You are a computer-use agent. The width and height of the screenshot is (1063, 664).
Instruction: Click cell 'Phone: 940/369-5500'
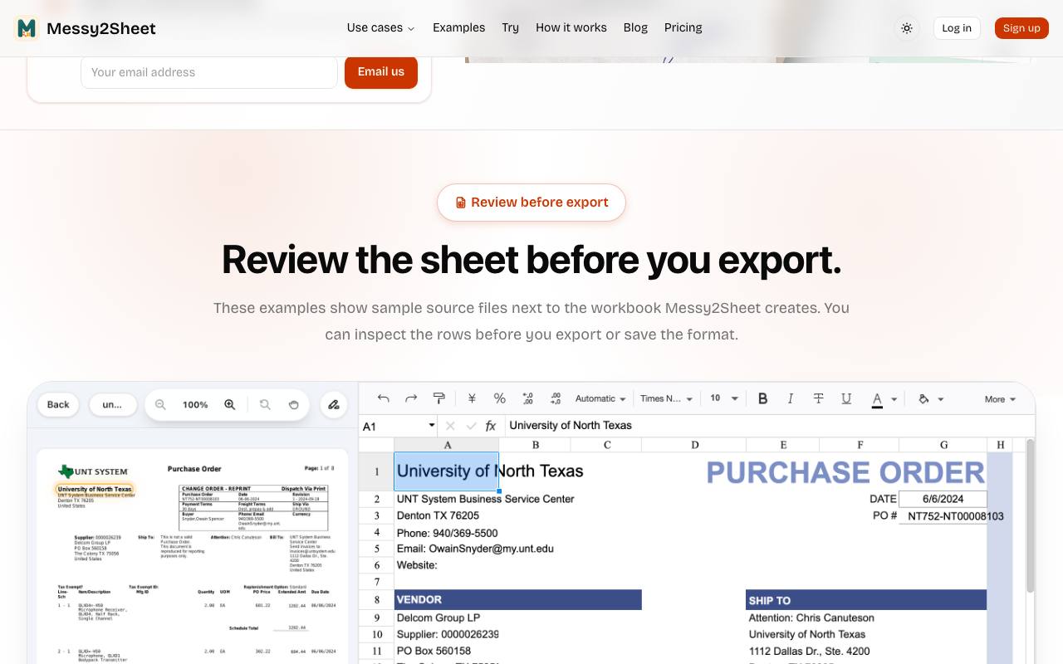(x=447, y=533)
